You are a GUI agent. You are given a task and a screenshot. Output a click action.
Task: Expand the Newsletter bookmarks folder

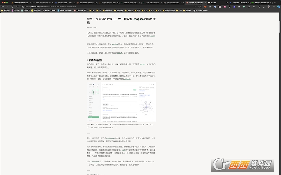coord(107,10)
